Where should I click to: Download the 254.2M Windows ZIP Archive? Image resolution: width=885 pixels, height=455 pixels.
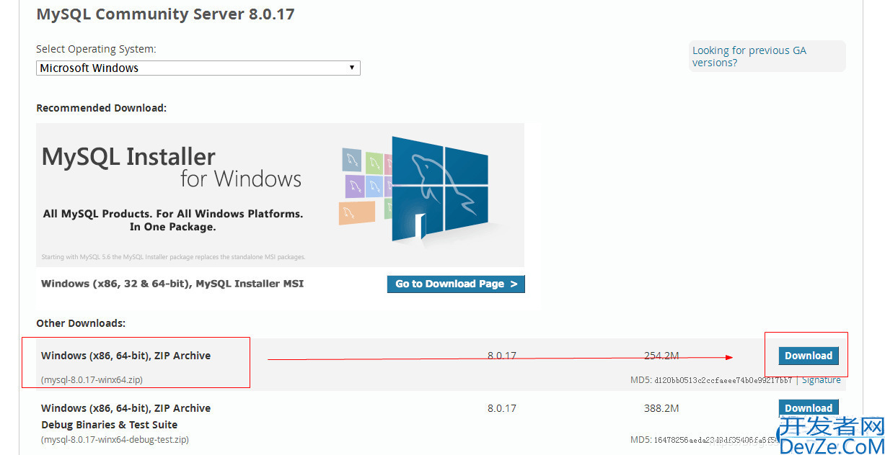point(808,356)
